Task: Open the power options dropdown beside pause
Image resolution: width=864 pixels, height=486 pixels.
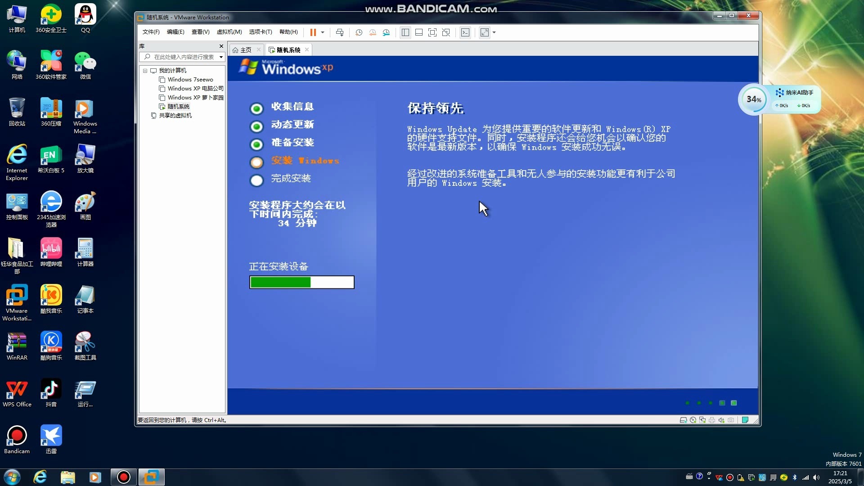Action: [x=323, y=32]
